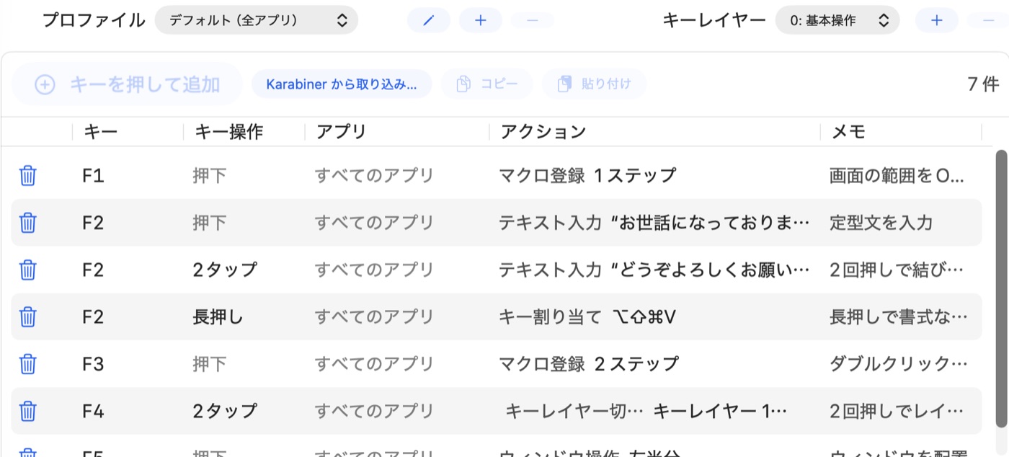Select the F3 key cell

[x=94, y=364]
